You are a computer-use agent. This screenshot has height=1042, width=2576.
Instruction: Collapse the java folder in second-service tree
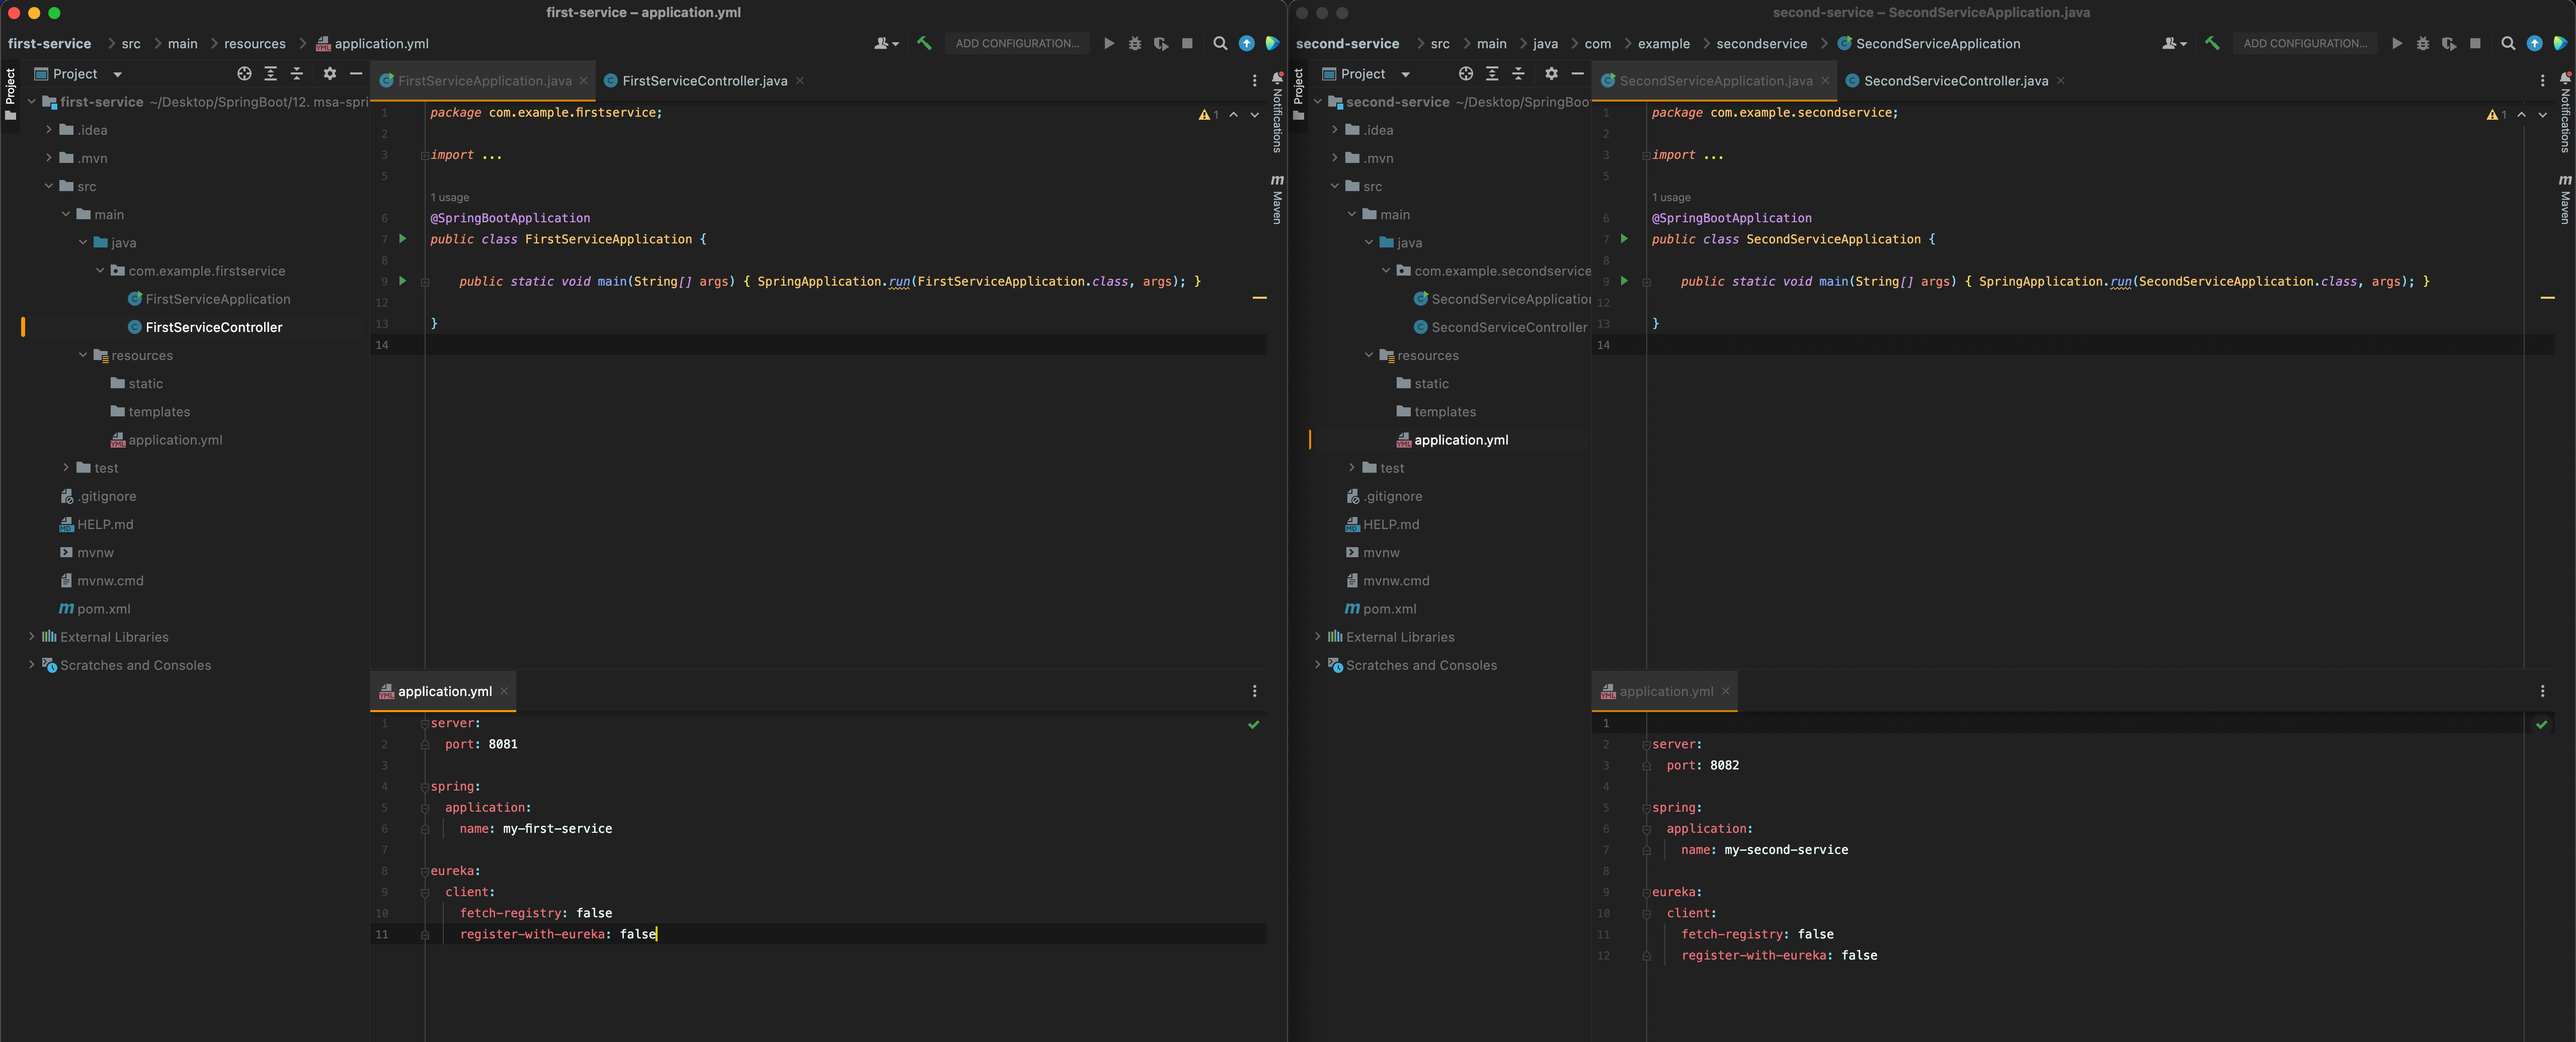click(1369, 242)
